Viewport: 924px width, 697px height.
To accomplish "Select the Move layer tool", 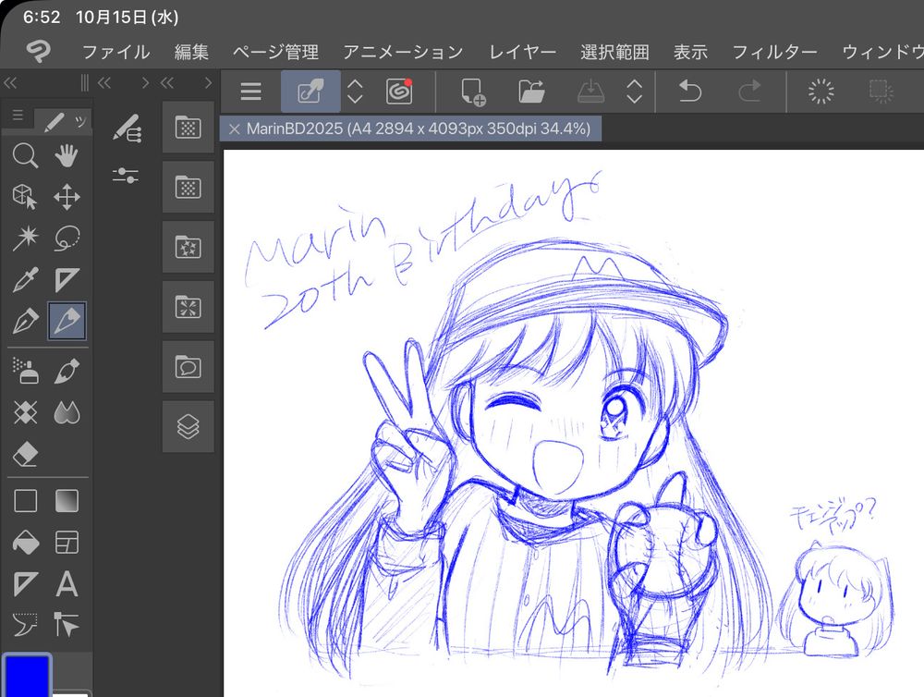I will tap(67, 197).
